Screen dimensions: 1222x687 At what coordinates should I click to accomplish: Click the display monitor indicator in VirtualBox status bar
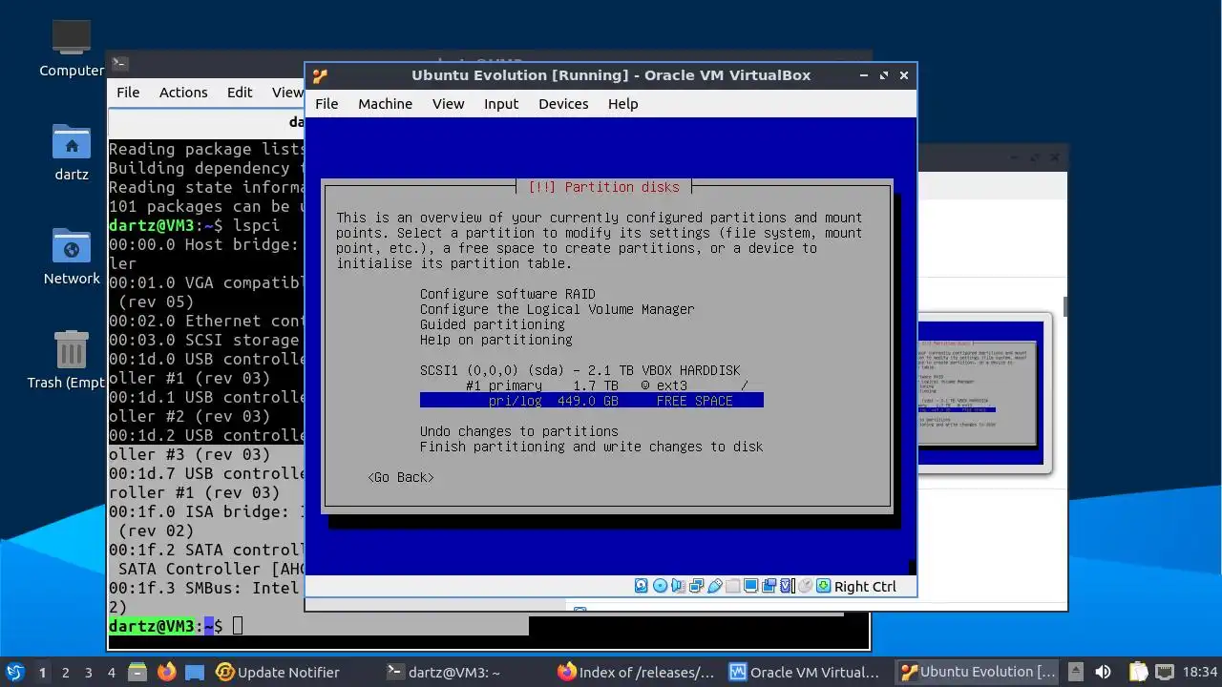tap(751, 586)
